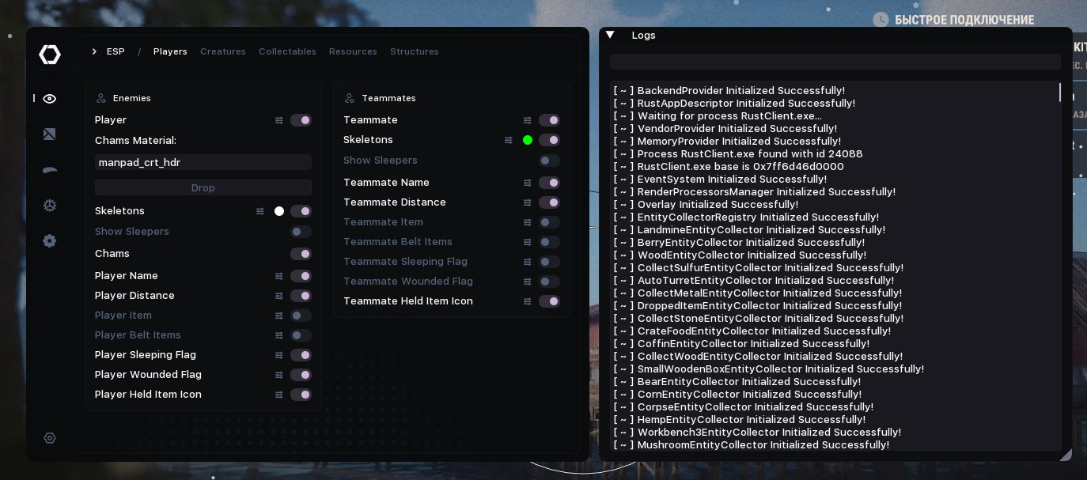1087x480 pixels.
Task: Click the Chams Material field manpad_crt_hdr
Action: click(x=203, y=162)
